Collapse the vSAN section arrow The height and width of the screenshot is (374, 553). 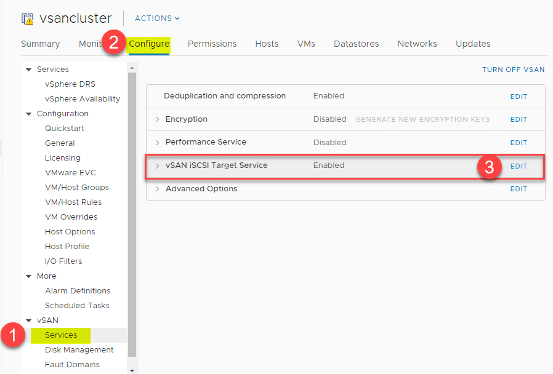[x=28, y=320]
